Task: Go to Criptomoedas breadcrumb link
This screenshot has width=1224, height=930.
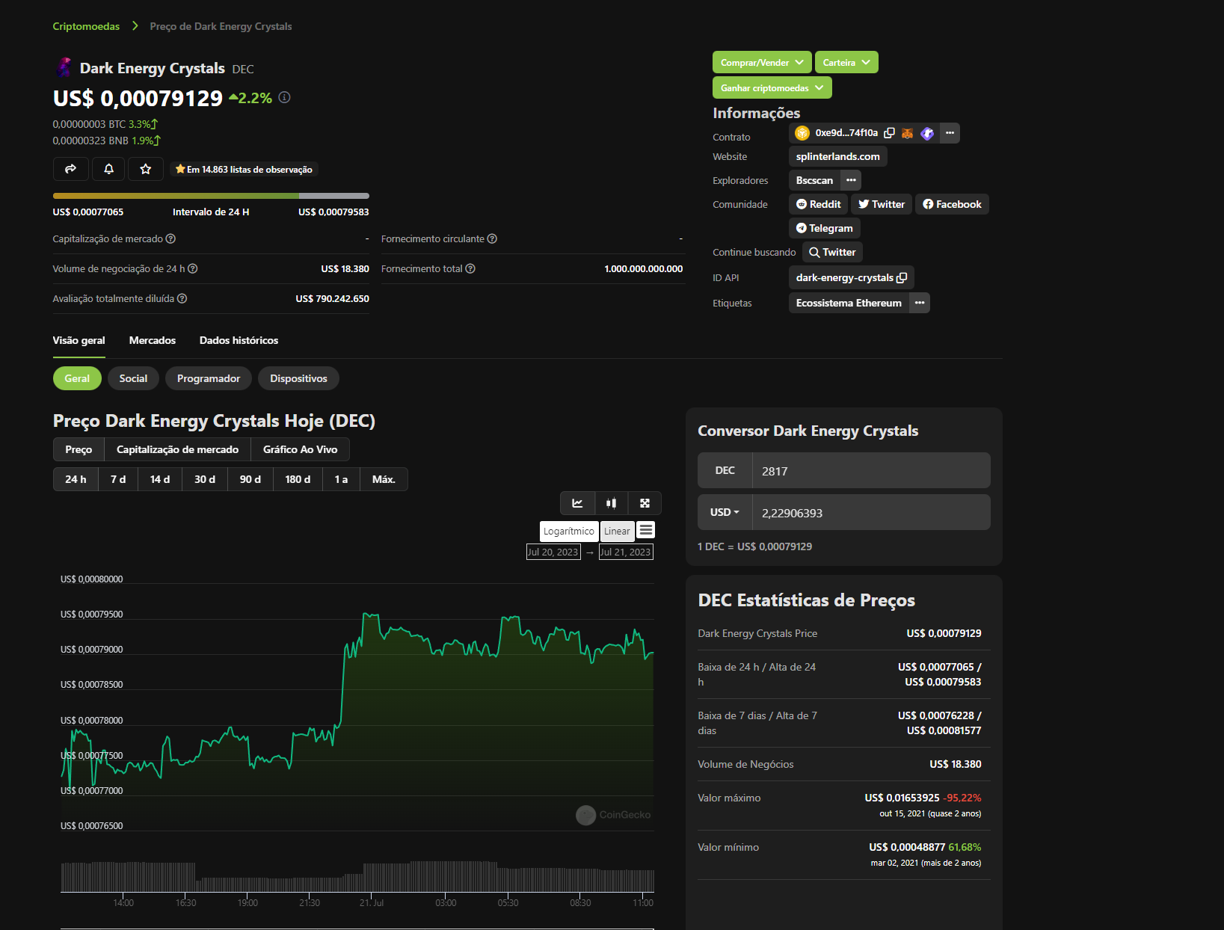Action: click(x=86, y=26)
